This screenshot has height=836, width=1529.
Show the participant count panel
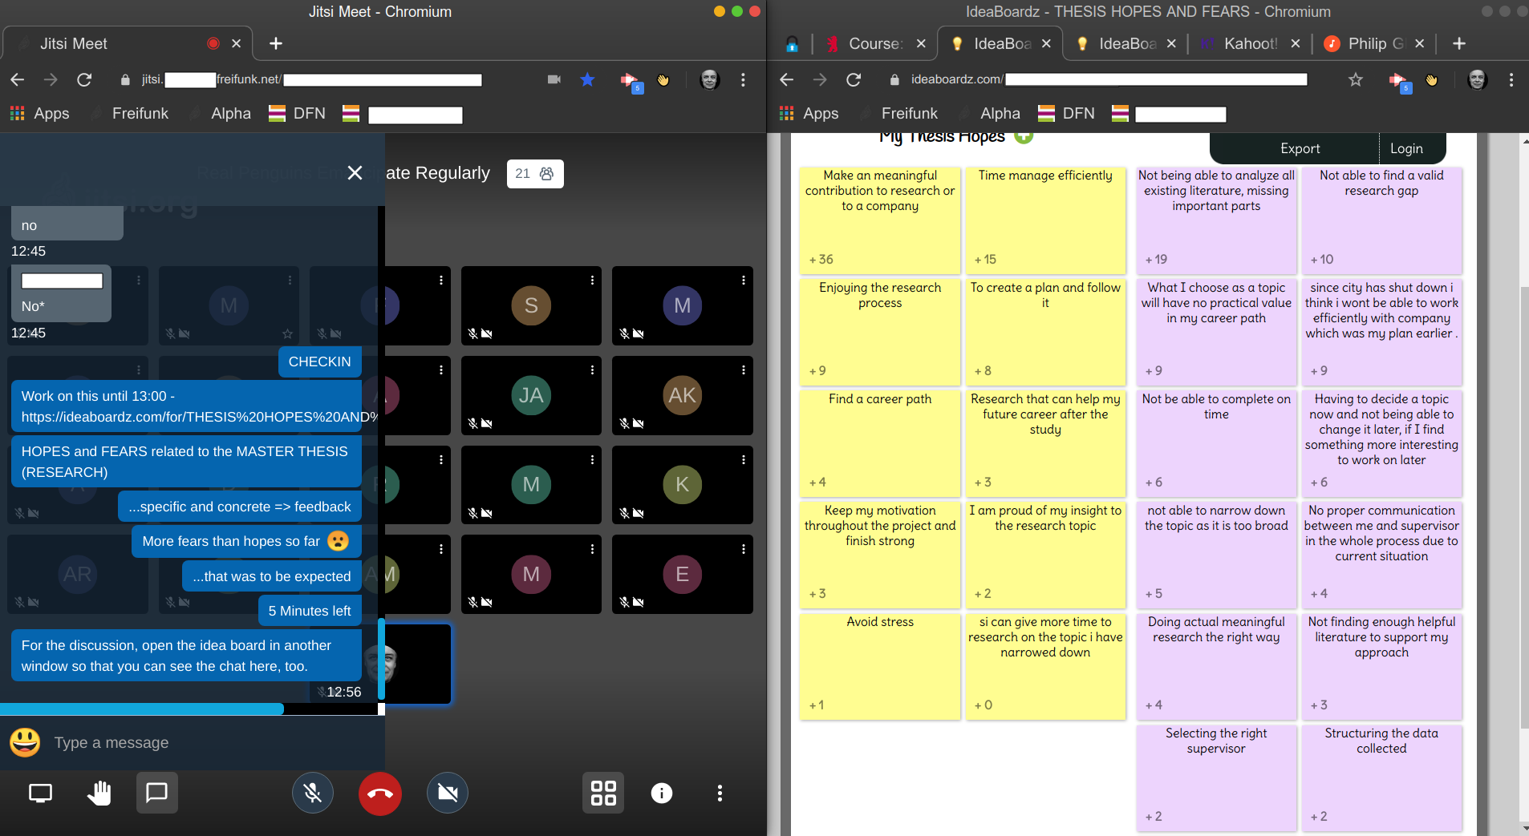coord(535,173)
